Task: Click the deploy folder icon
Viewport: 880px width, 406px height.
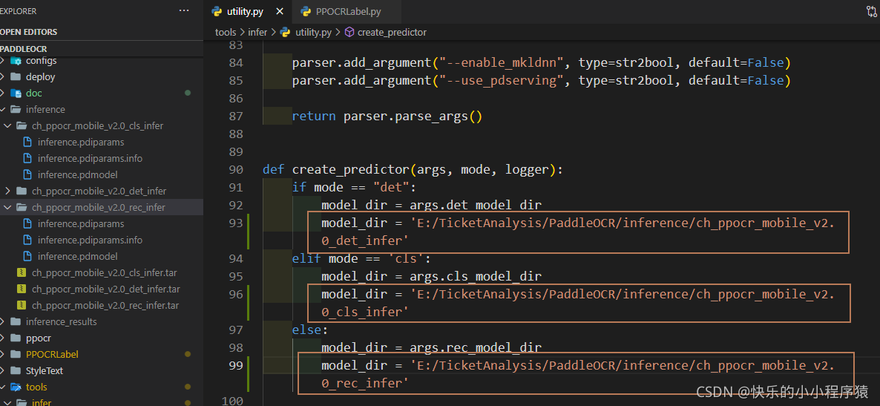Action: [15, 77]
